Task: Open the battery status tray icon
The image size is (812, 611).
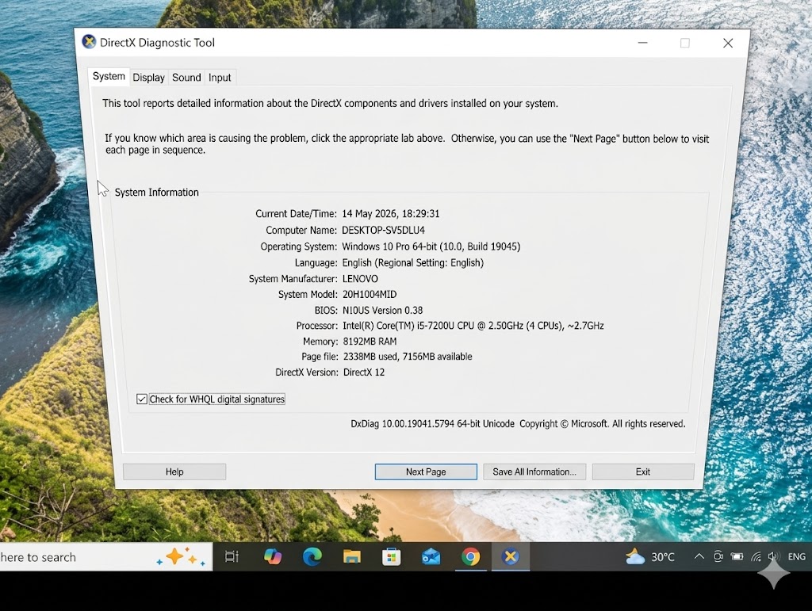Action: 737,556
